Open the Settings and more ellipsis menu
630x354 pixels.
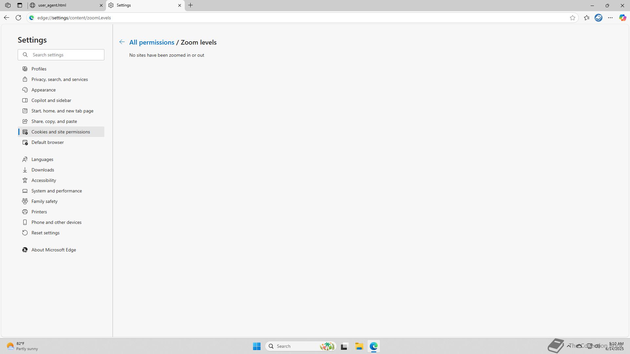point(610,18)
